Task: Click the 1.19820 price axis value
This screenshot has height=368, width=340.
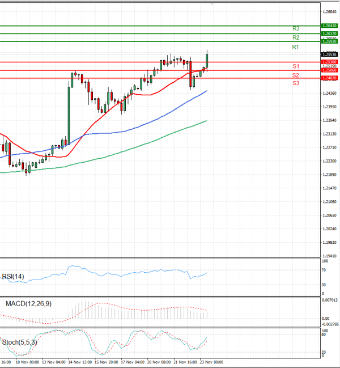Action: pos(329,243)
